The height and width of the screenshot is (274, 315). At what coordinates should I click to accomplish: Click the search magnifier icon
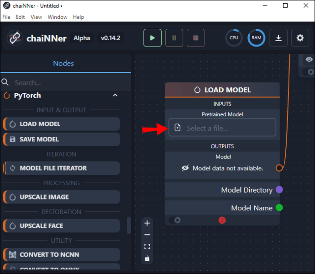(x=5, y=82)
